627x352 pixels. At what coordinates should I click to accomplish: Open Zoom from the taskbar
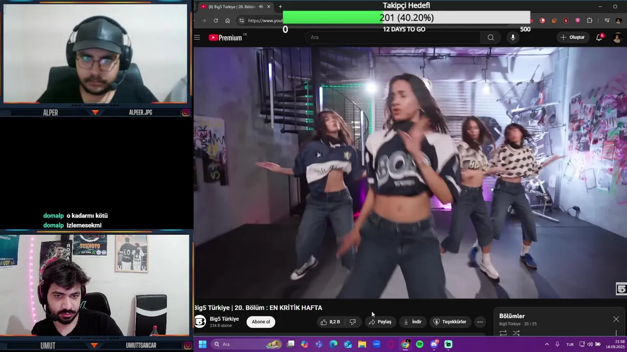tap(377, 344)
